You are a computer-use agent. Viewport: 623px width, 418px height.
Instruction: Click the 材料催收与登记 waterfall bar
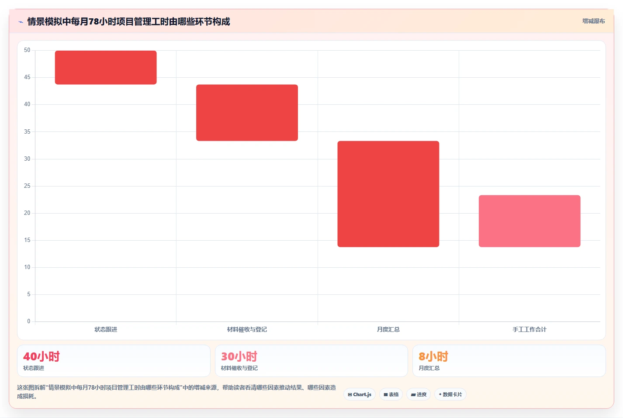247,113
